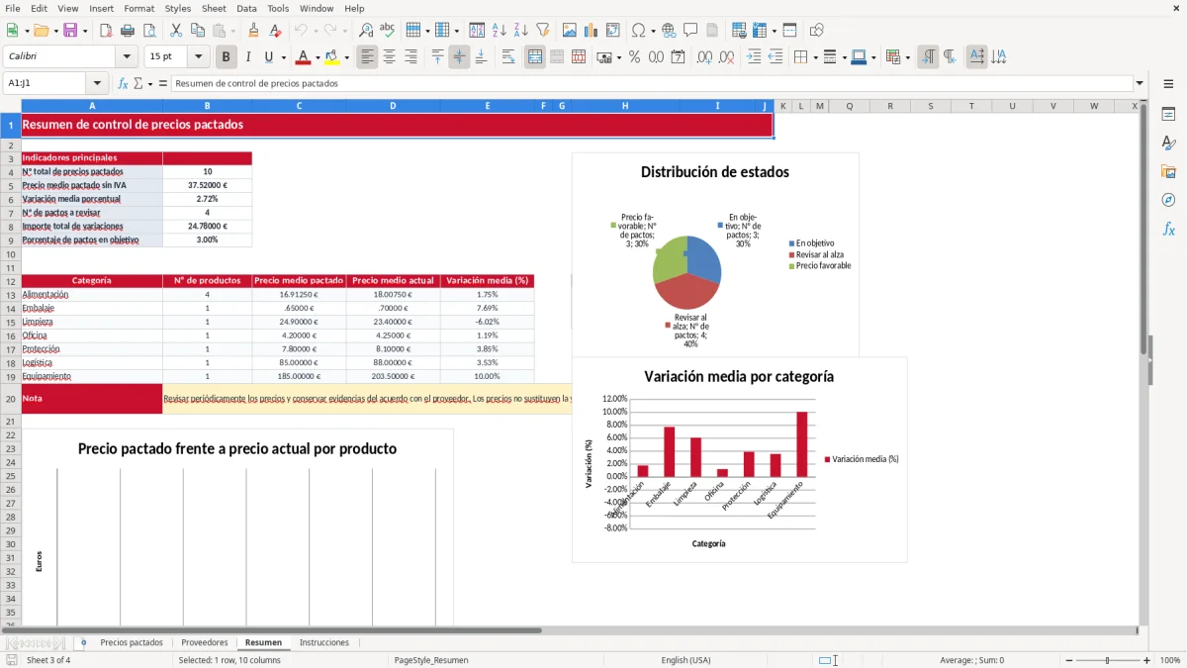Click the Select Function sigma button
The image size is (1187, 668).
138,84
